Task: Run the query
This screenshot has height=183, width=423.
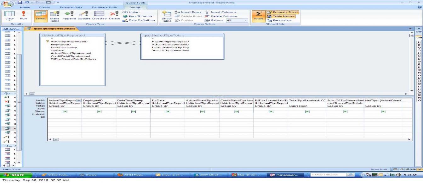Action: [x=23, y=16]
